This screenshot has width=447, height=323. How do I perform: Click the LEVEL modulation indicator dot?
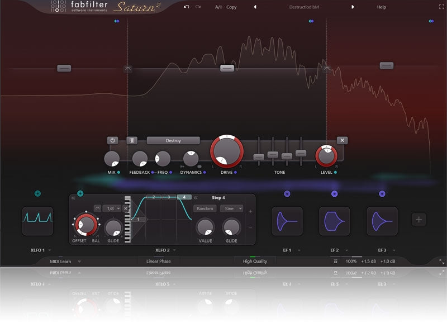(x=335, y=172)
